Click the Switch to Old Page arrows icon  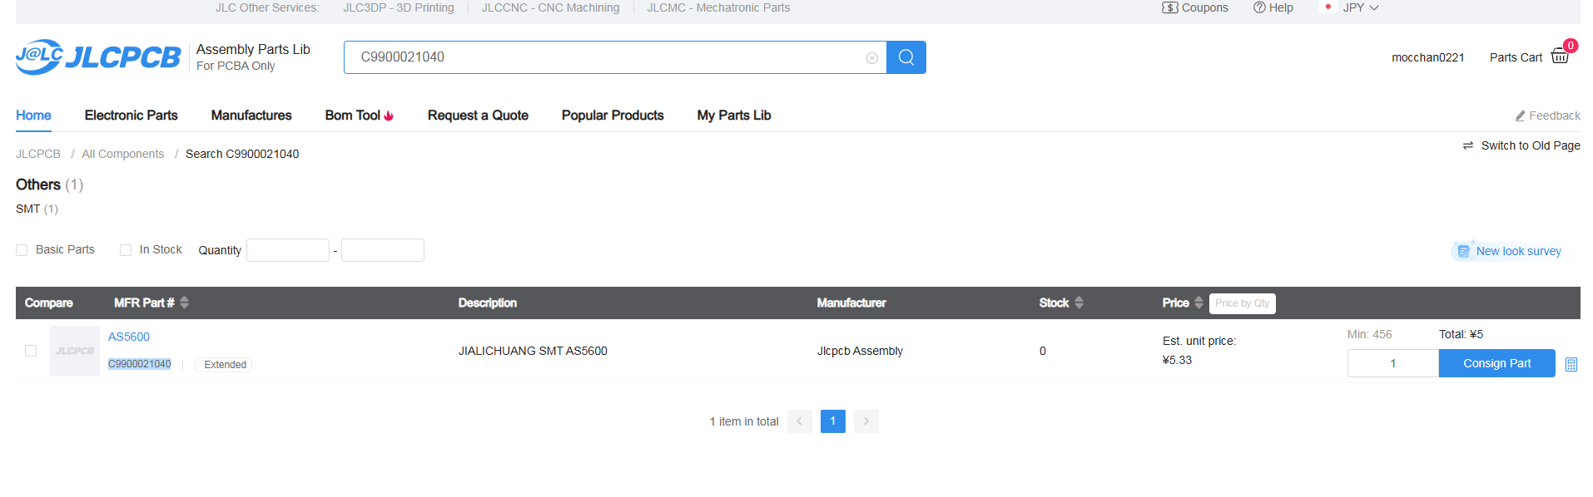click(1468, 145)
